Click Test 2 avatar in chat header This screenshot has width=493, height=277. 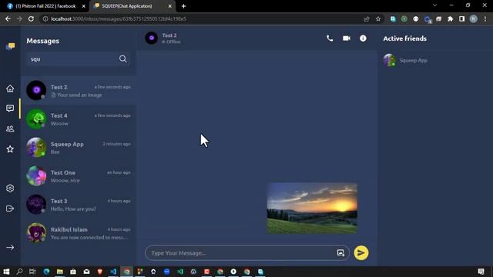[151, 38]
